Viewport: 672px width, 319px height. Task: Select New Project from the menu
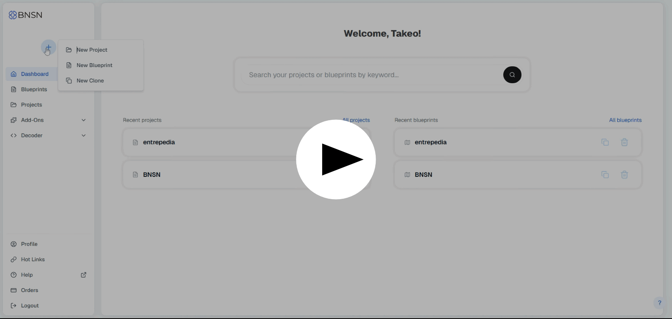click(92, 50)
